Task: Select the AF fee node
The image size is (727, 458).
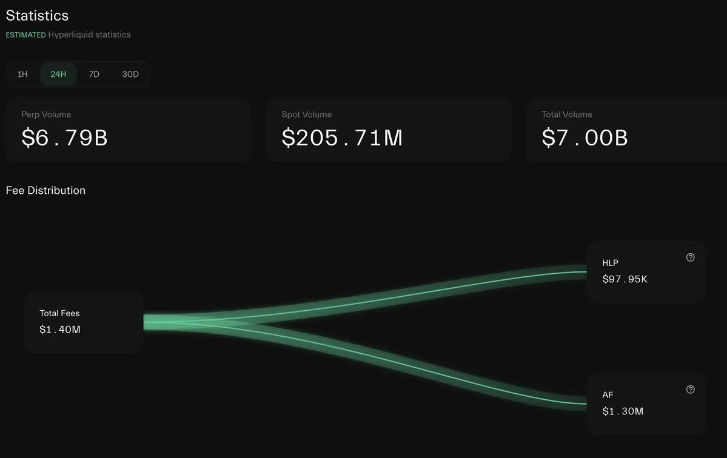Action: 646,404
